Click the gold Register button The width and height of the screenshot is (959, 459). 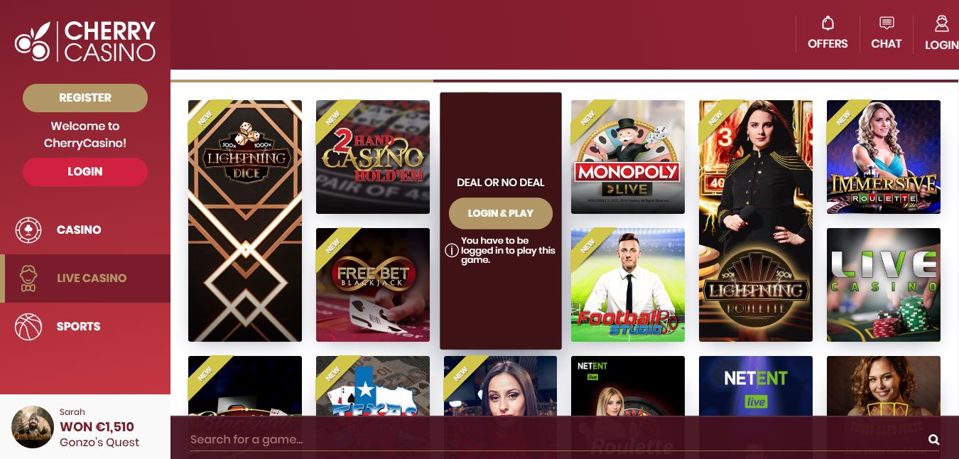tap(85, 98)
